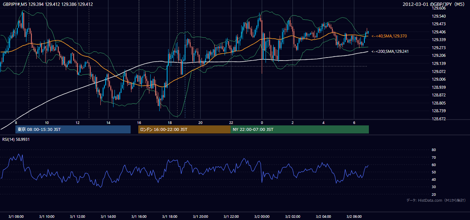
Task: Click hour tick 10 under price chart
Action: pyautogui.click(x=47, y=122)
